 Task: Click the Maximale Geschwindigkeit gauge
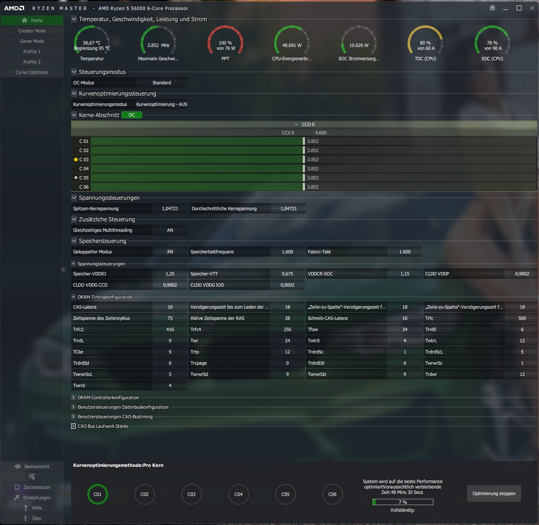tap(158, 43)
